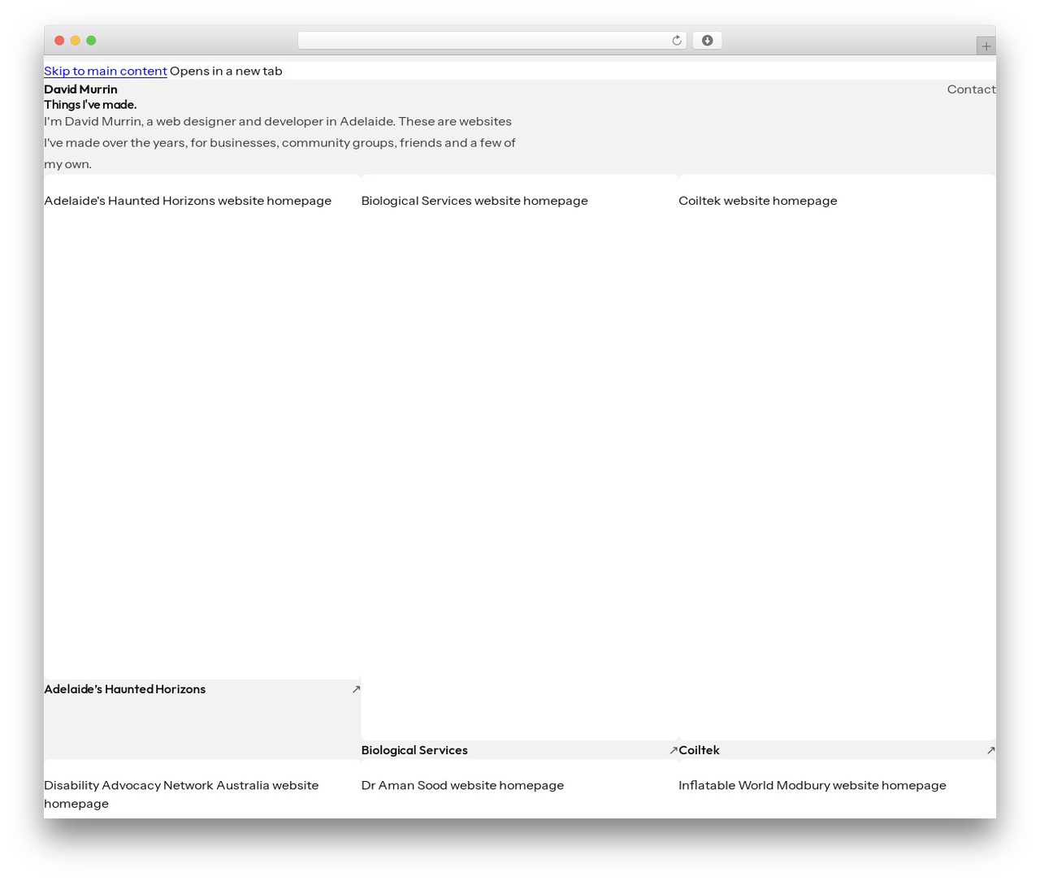Go to David Murrin home link
The image size is (1040, 881).
point(80,89)
